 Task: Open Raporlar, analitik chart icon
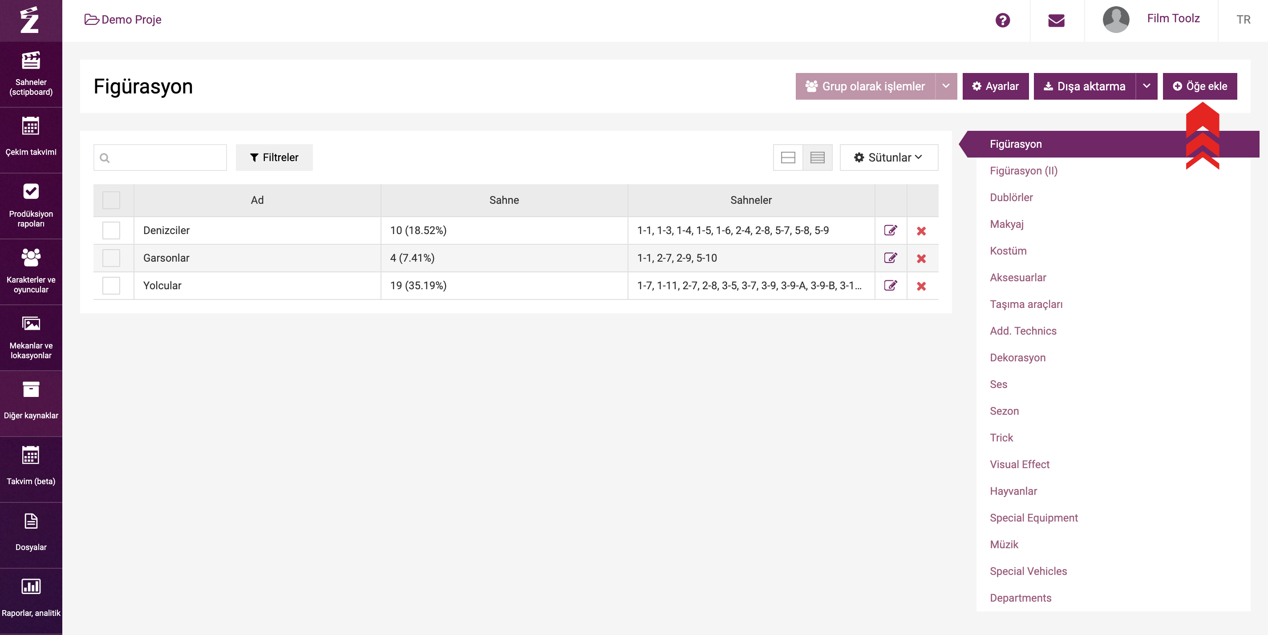point(31,586)
